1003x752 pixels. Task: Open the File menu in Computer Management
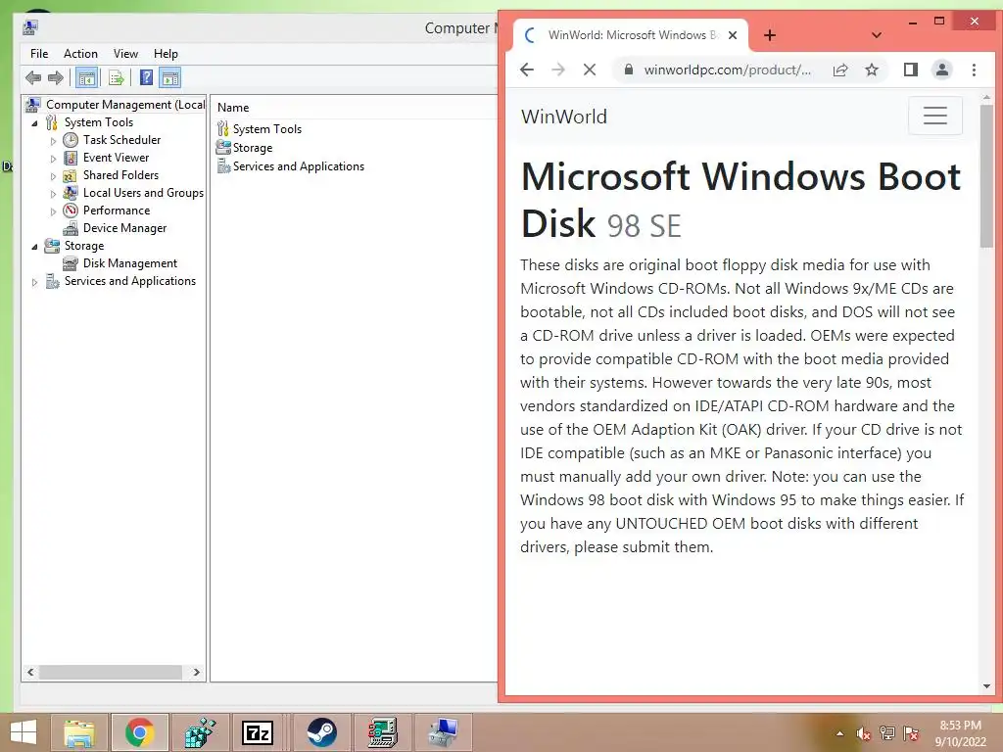tap(39, 54)
